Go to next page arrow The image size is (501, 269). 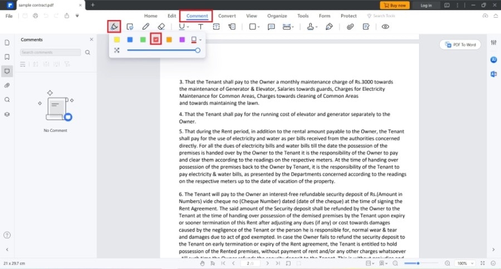coord(267,263)
